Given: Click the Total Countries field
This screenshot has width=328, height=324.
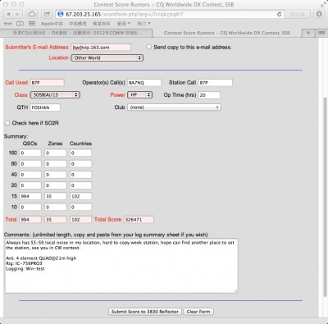Looking at the screenshot, I should coord(80,220).
